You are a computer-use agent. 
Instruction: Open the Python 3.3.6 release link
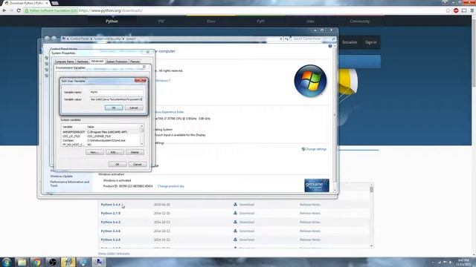pyautogui.click(x=111, y=231)
